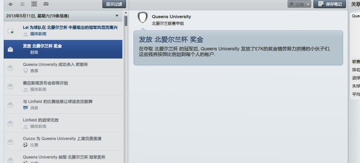Click the Queens University club crest
The image size is (360, 163).
[142, 17]
